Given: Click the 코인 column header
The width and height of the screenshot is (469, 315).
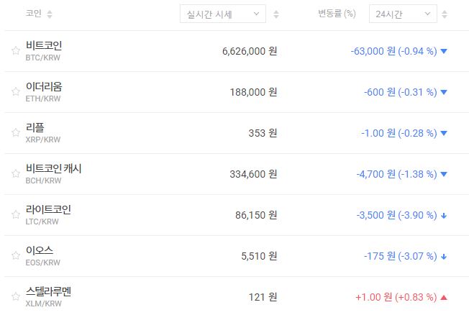Looking at the screenshot, I should click(x=33, y=14).
